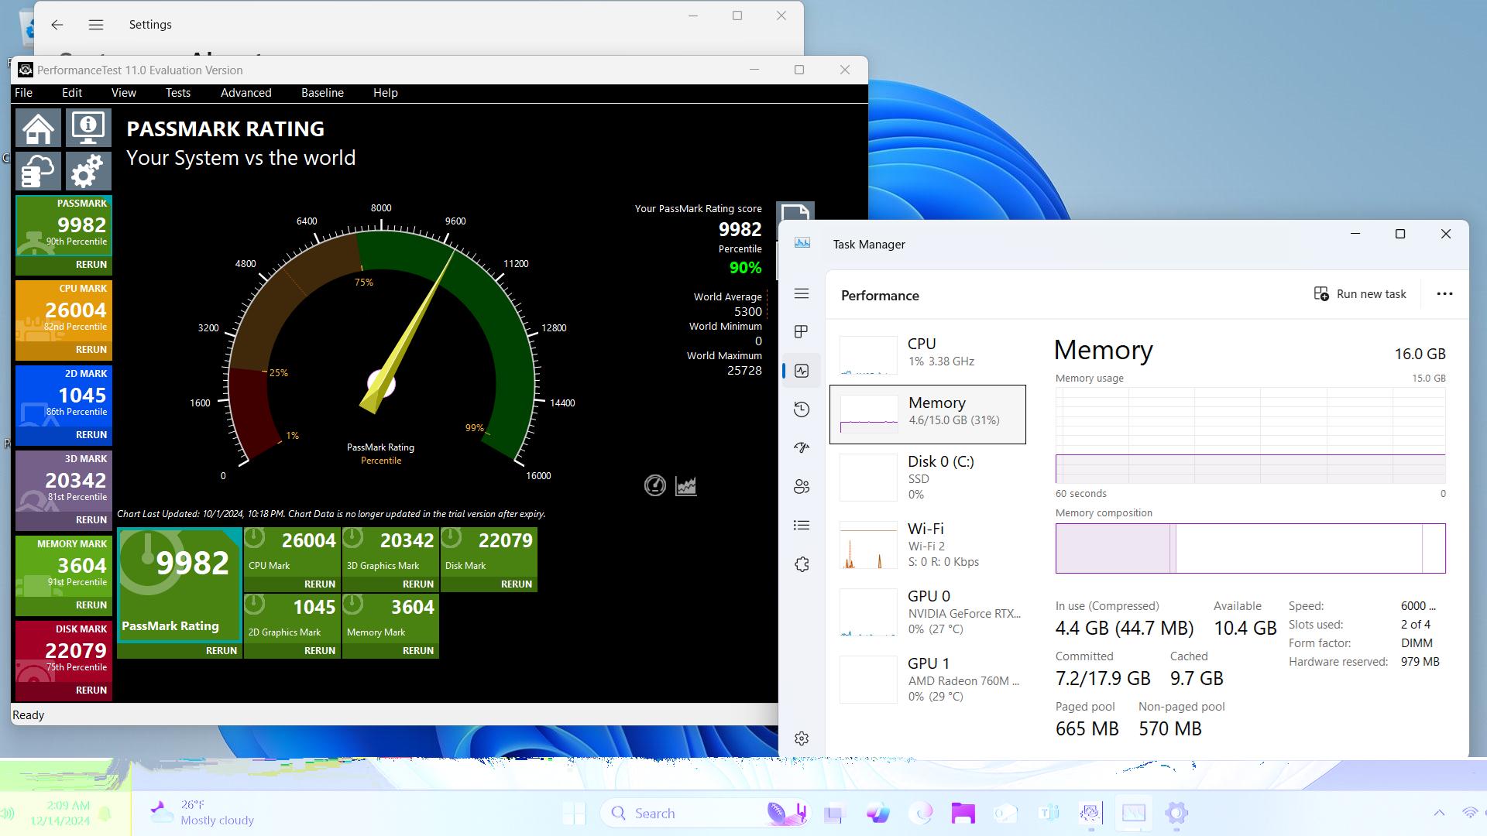Click the memory composition bar

1250,548
